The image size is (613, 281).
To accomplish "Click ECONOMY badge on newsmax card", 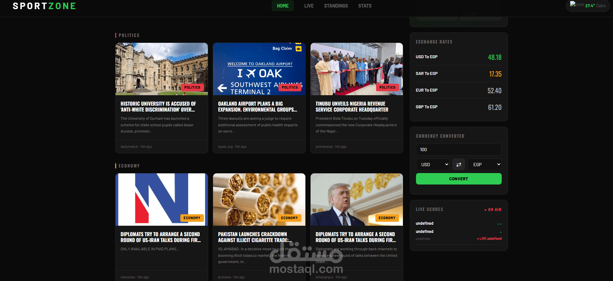I will click(x=192, y=218).
